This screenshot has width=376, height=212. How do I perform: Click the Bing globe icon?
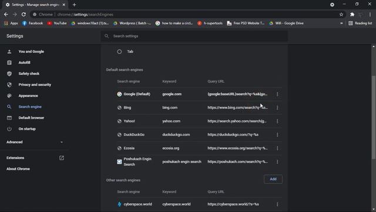tap(119, 108)
